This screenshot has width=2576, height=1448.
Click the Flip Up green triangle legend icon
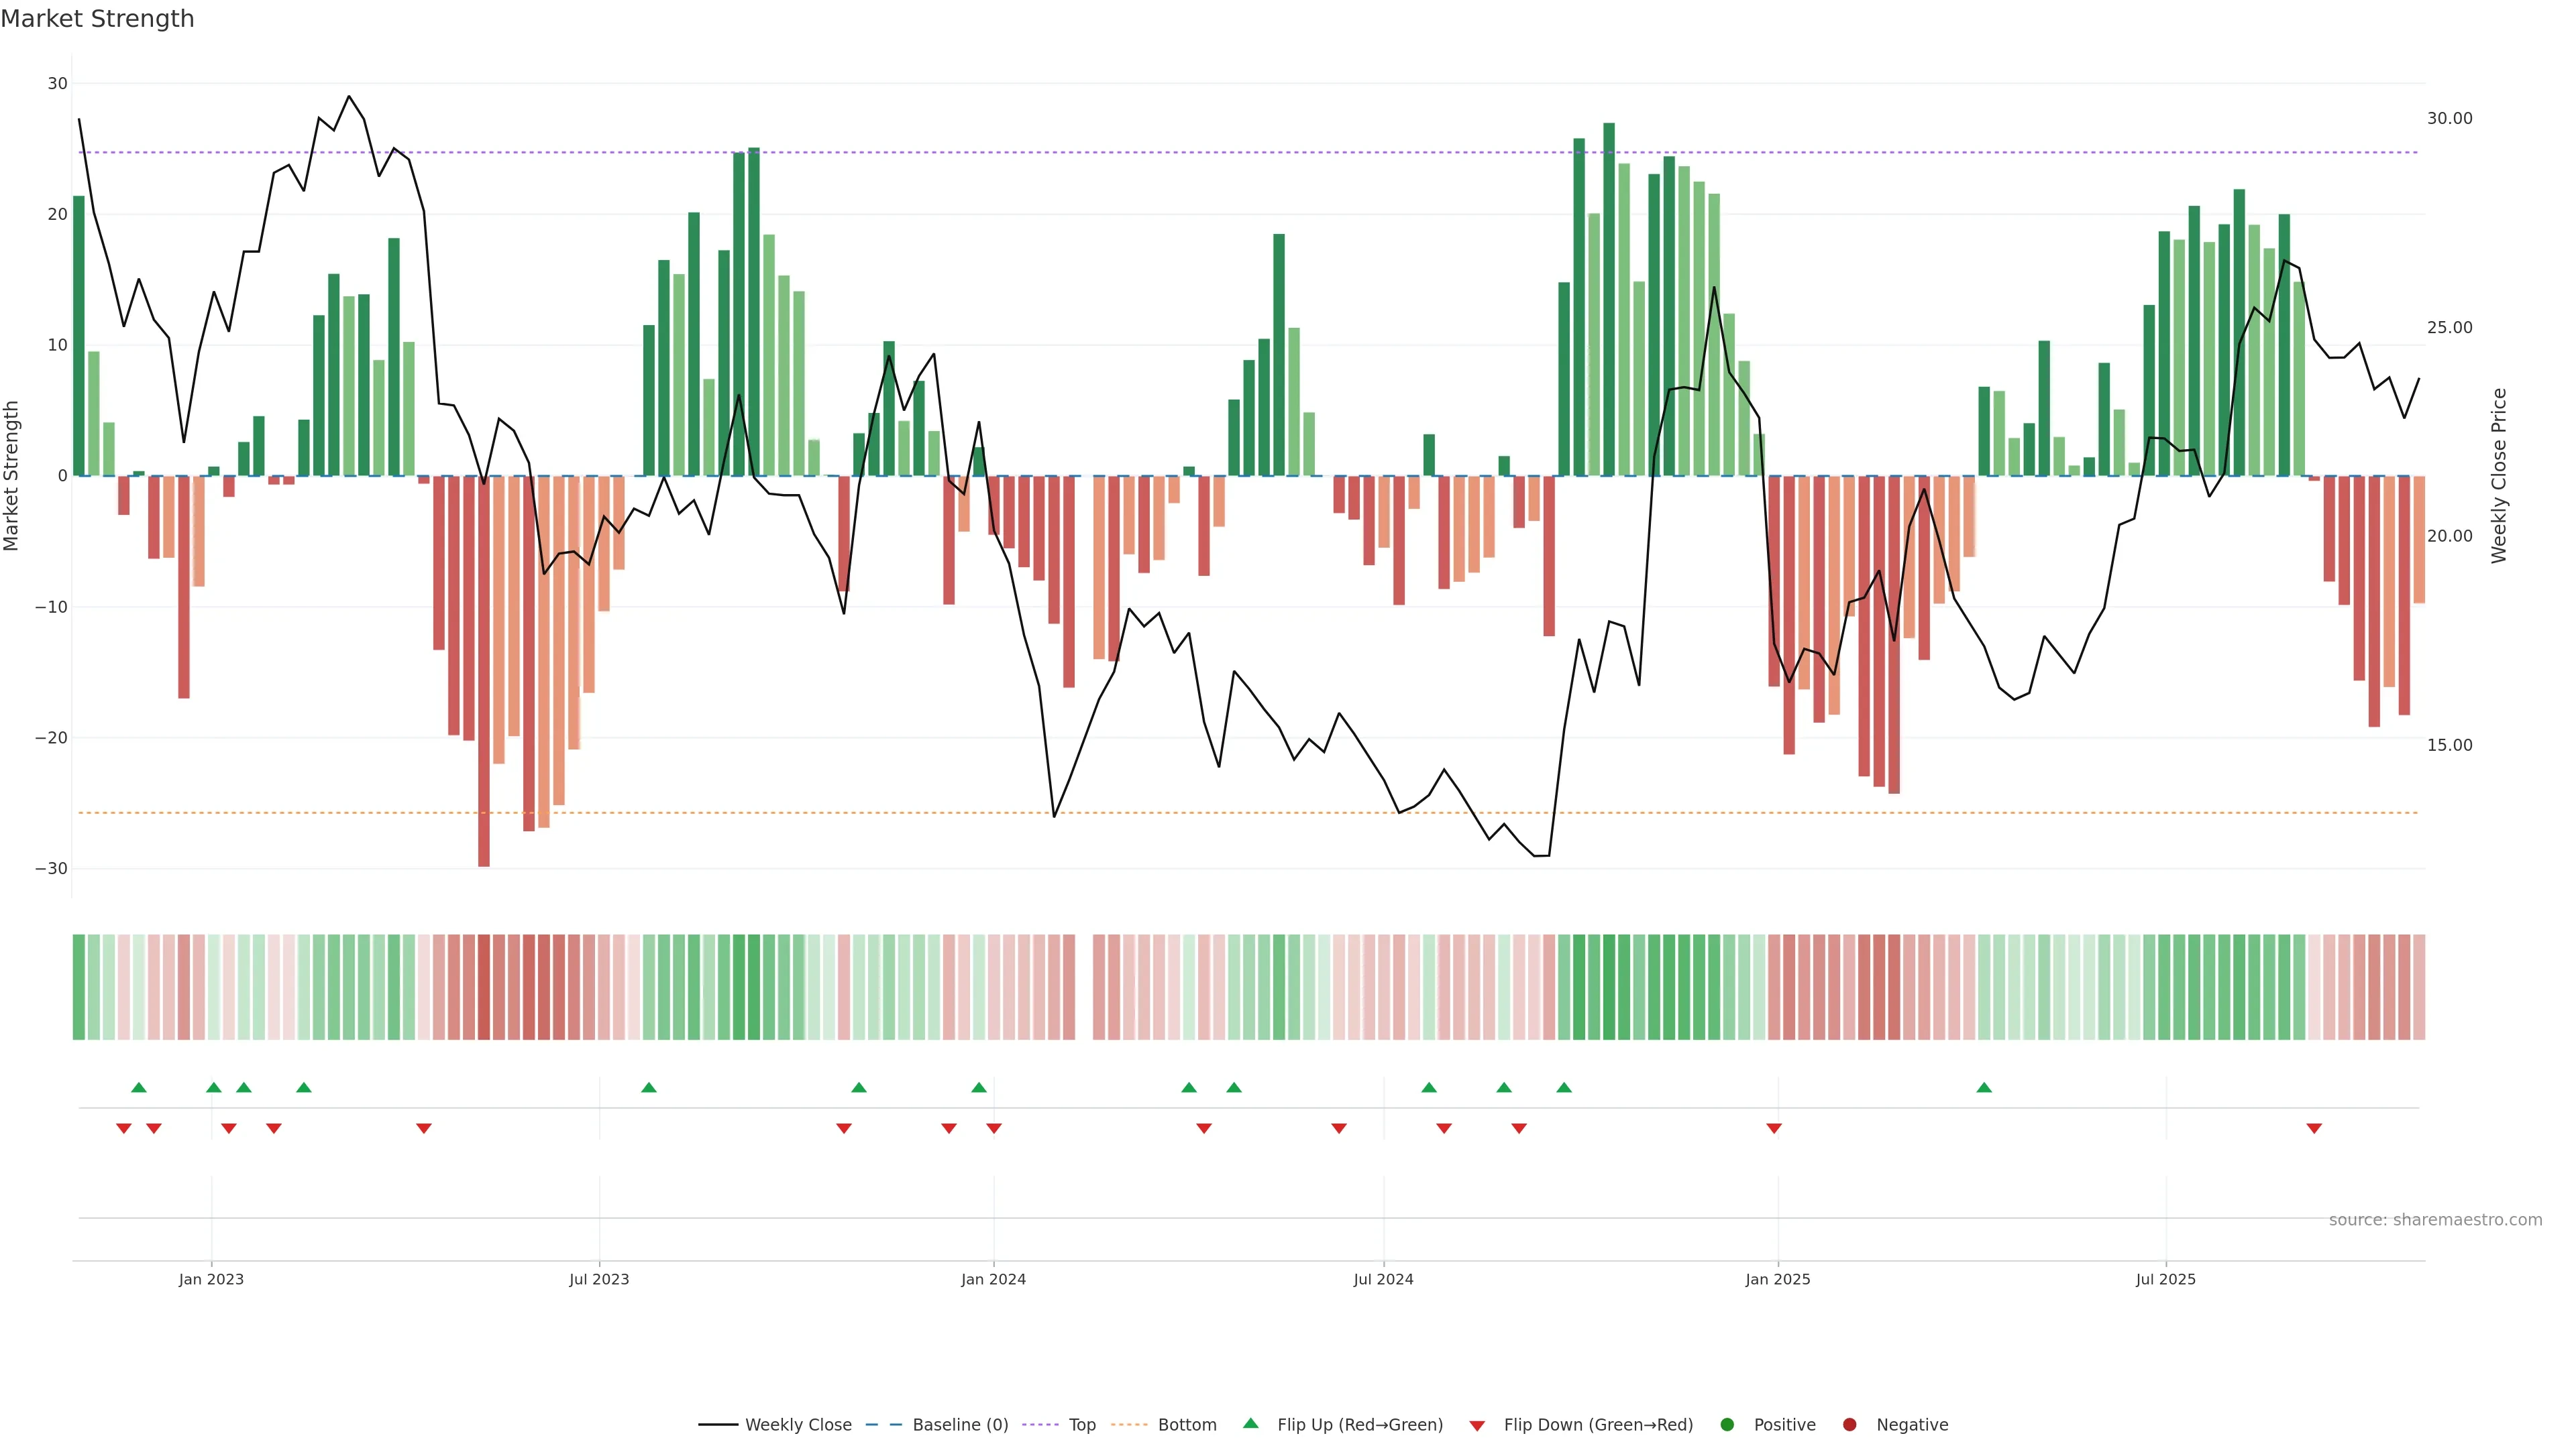tap(1250, 1423)
